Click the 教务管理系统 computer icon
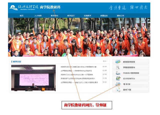 pos(118,62)
